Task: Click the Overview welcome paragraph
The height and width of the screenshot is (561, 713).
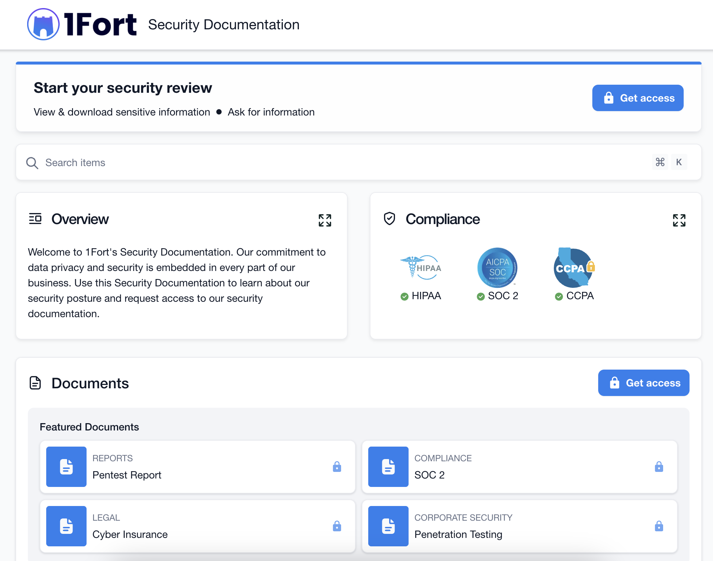Action: 177,283
